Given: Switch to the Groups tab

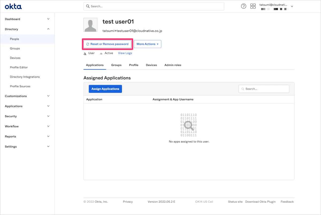Looking at the screenshot, I should (x=116, y=65).
